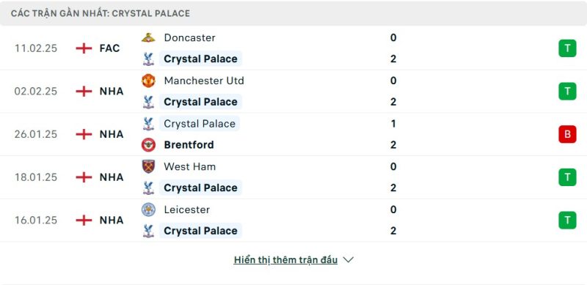Image resolution: width=587 pixels, height=285 pixels.
Task: Click the 26.01.25 match date
Action: coord(36,134)
